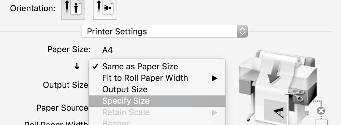The width and height of the screenshot is (341, 125).
Task: Click the A4 Paper Size value
Action: 108,50
